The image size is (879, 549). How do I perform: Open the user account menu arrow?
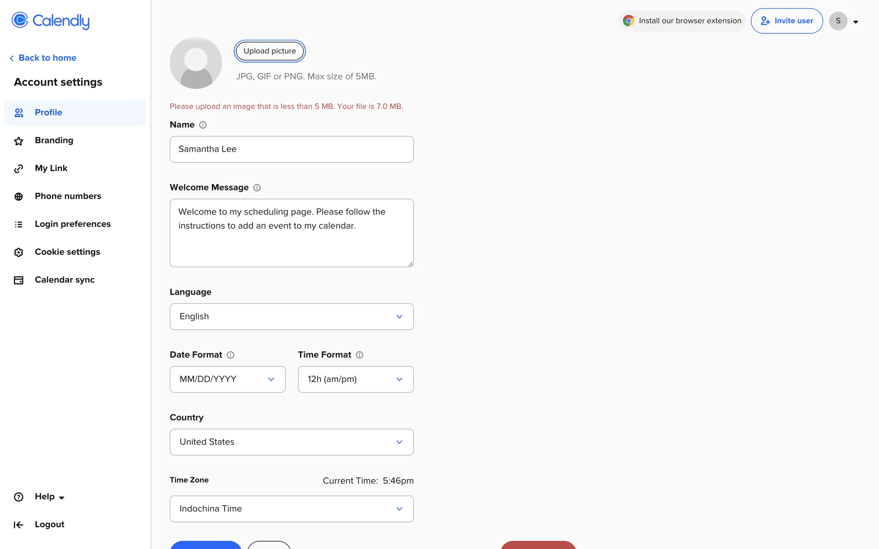tap(856, 22)
